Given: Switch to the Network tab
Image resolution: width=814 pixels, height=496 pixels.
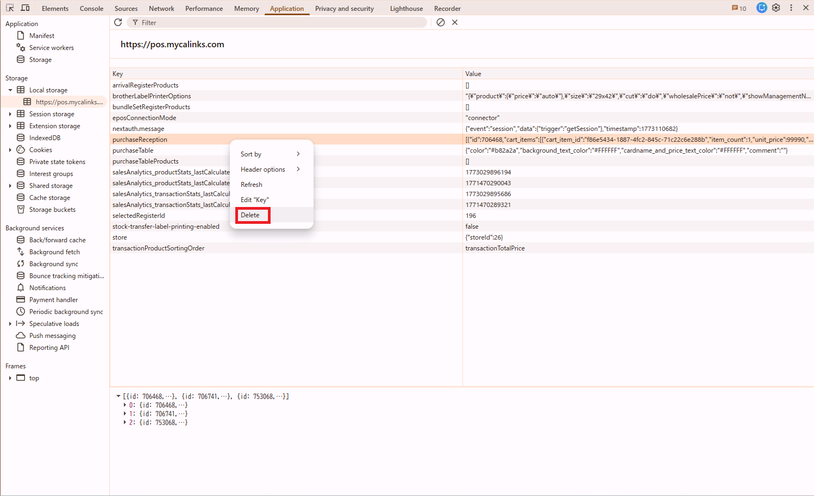Looking at the screenshot, I should pyautogui.click(x=161, y=9).
